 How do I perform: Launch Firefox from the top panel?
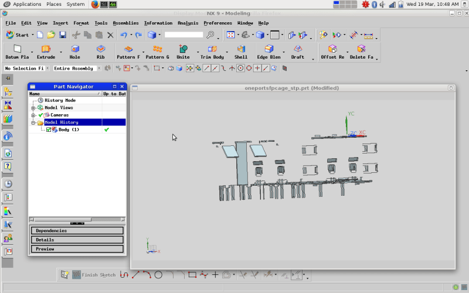click(x=95, y=4)
